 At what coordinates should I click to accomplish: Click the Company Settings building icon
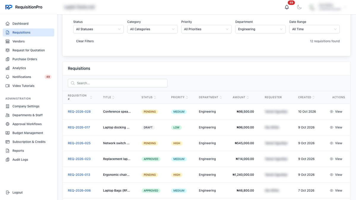(x=8, y=106)
